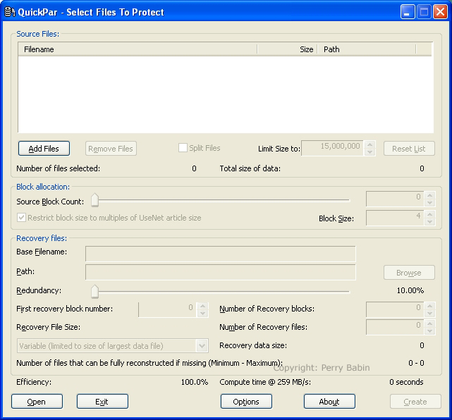This screenshot has height=420, width=452.
Task: Click the Add Files button
Action: click(44, 149)
